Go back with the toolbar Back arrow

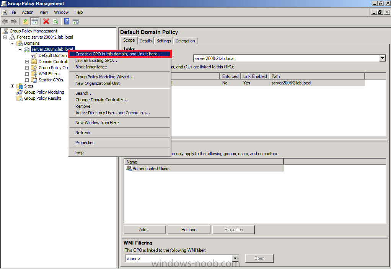tap(5, 22)
